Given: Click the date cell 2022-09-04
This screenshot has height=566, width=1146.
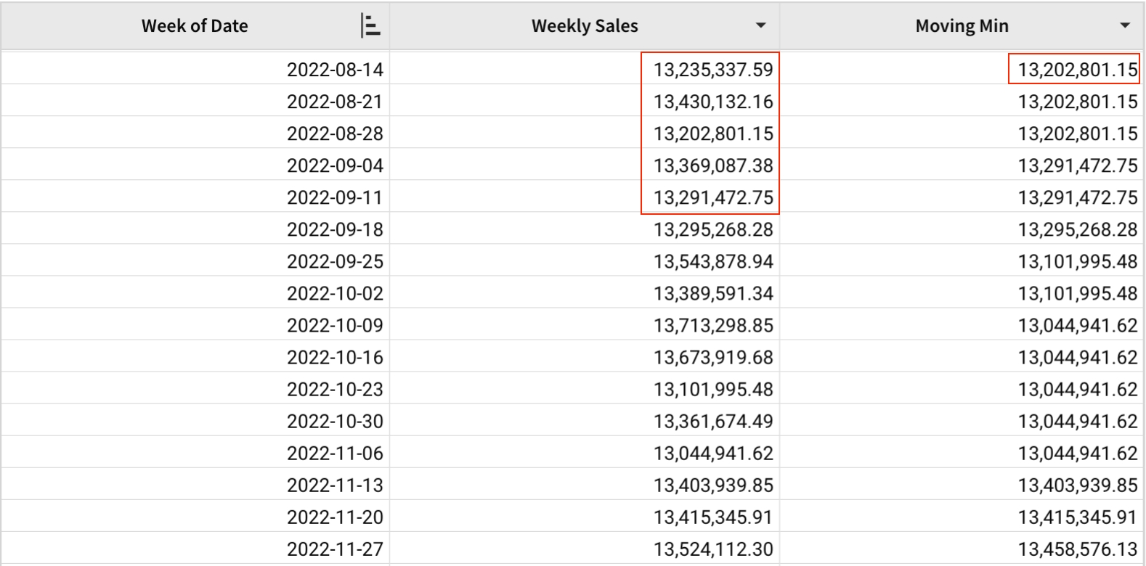Looking at the screenshot, I should click(x=335, y=165).
